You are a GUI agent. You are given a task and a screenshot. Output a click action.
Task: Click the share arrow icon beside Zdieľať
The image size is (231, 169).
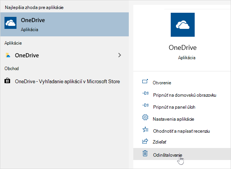145,141
